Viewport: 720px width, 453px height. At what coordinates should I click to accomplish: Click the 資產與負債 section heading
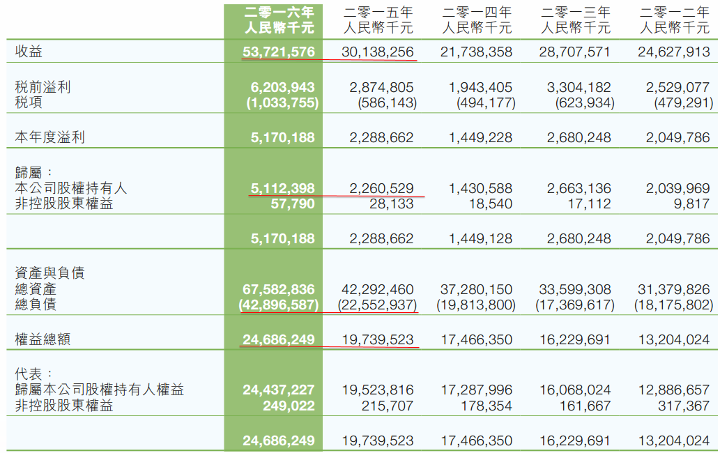pos(50,273)
